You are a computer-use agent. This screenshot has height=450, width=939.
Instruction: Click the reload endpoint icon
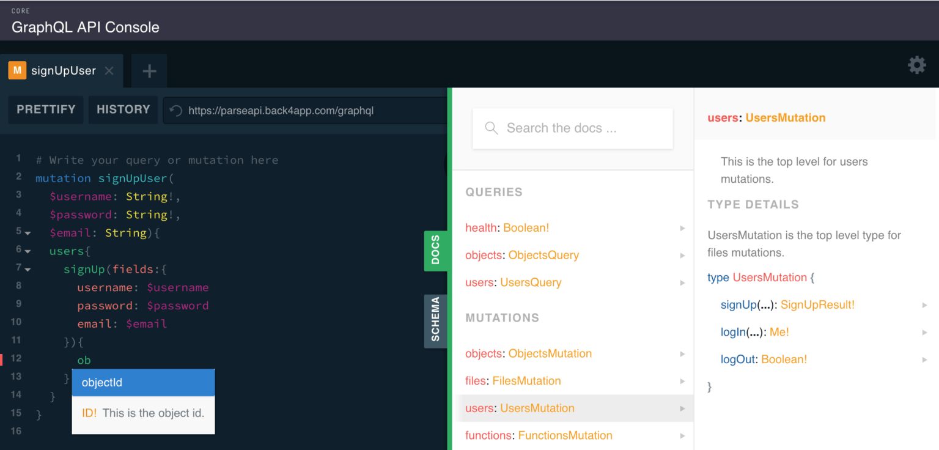175,111
